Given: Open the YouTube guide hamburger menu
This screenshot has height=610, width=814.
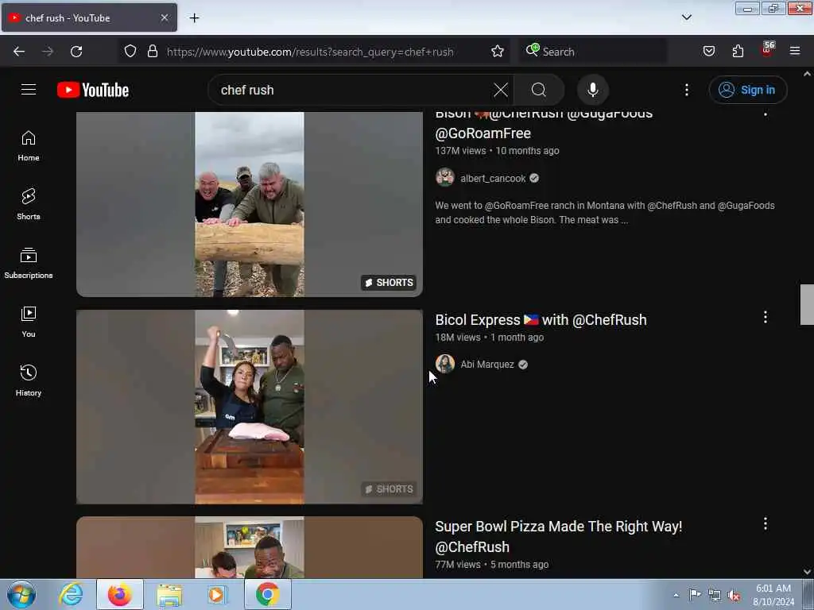Looking at the screenshot, I should pos(29,90).
